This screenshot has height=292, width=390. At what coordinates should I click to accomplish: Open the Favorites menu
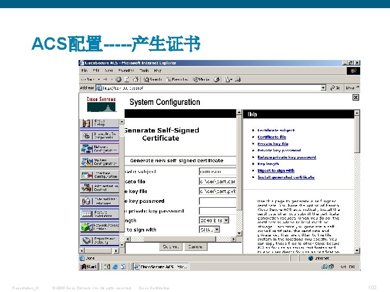click(126, 71)
